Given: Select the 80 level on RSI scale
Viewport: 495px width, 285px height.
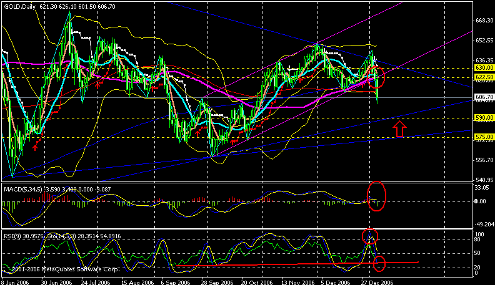Looking at the screenshot, I should coord(479,239).
